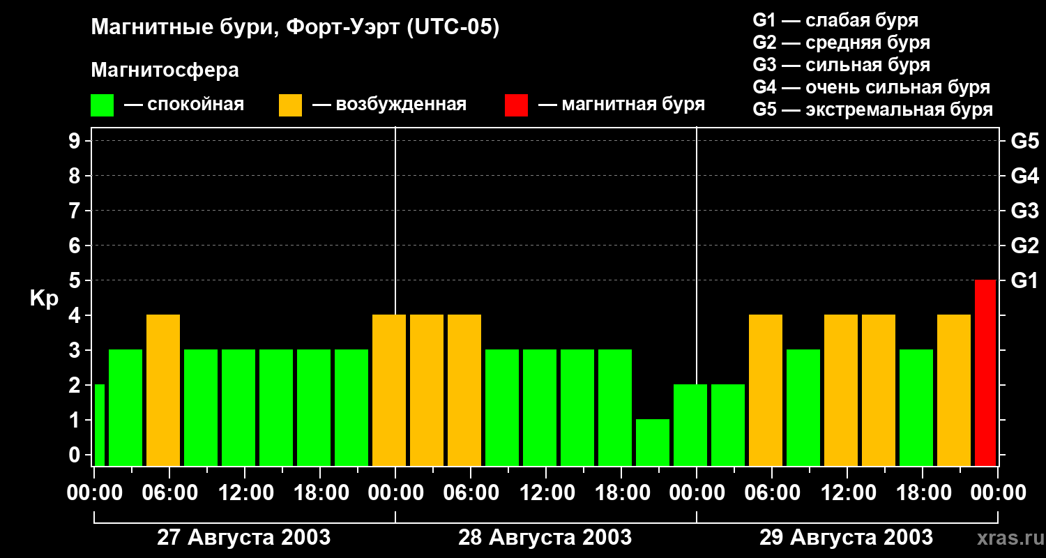Select the narrow Kp 2 bar starting 27 August

[99, 425]
